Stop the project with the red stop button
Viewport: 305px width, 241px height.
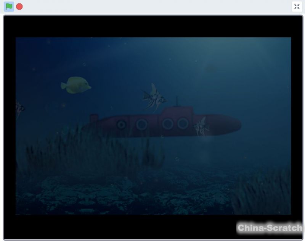click(19, 6)
